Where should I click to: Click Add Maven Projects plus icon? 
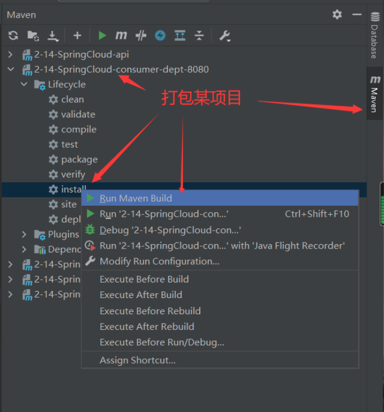[77, 35]
